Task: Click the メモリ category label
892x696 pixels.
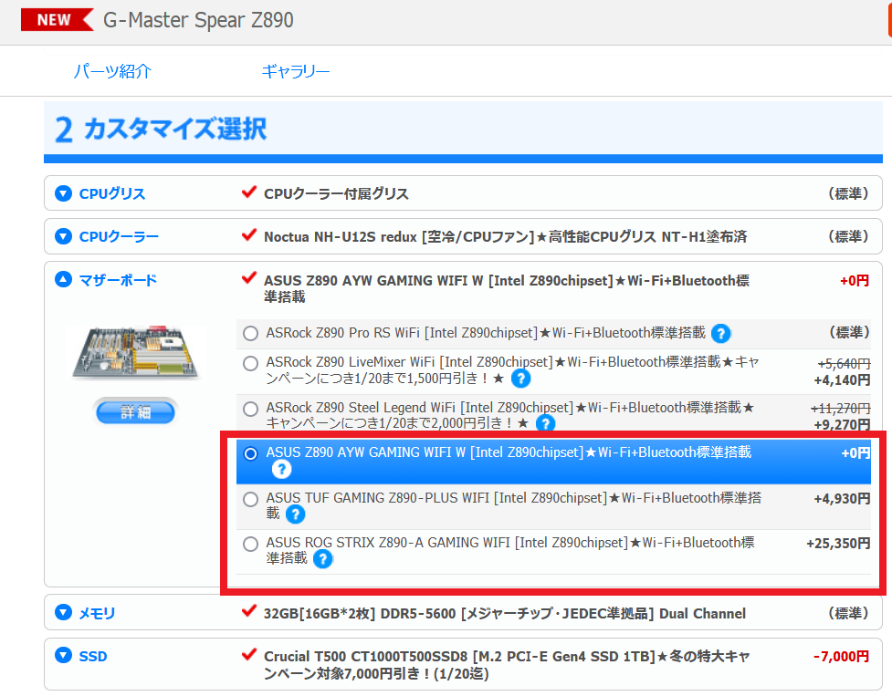Action: point(97,613)
